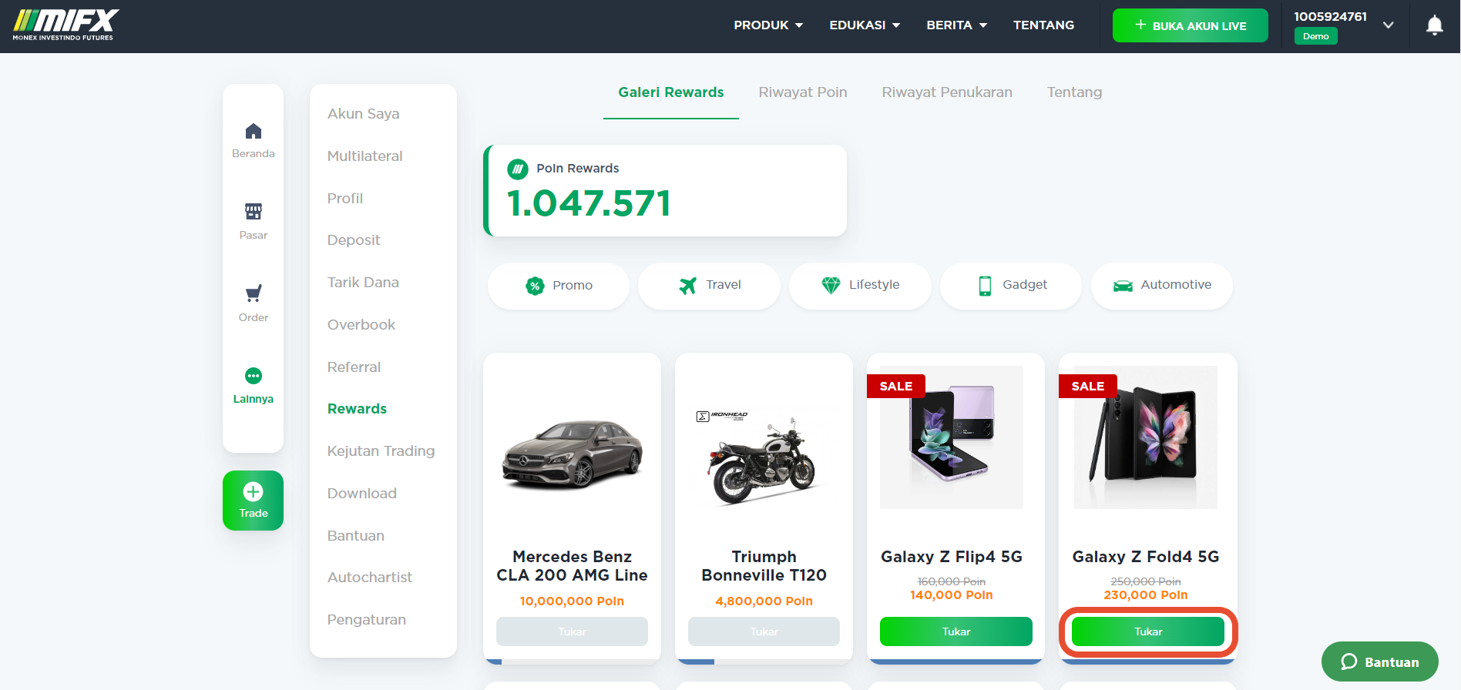Screen dimensions: 1461x690
Task: Click the Galaxy Z Flip4 image
Action: point(952,437)
